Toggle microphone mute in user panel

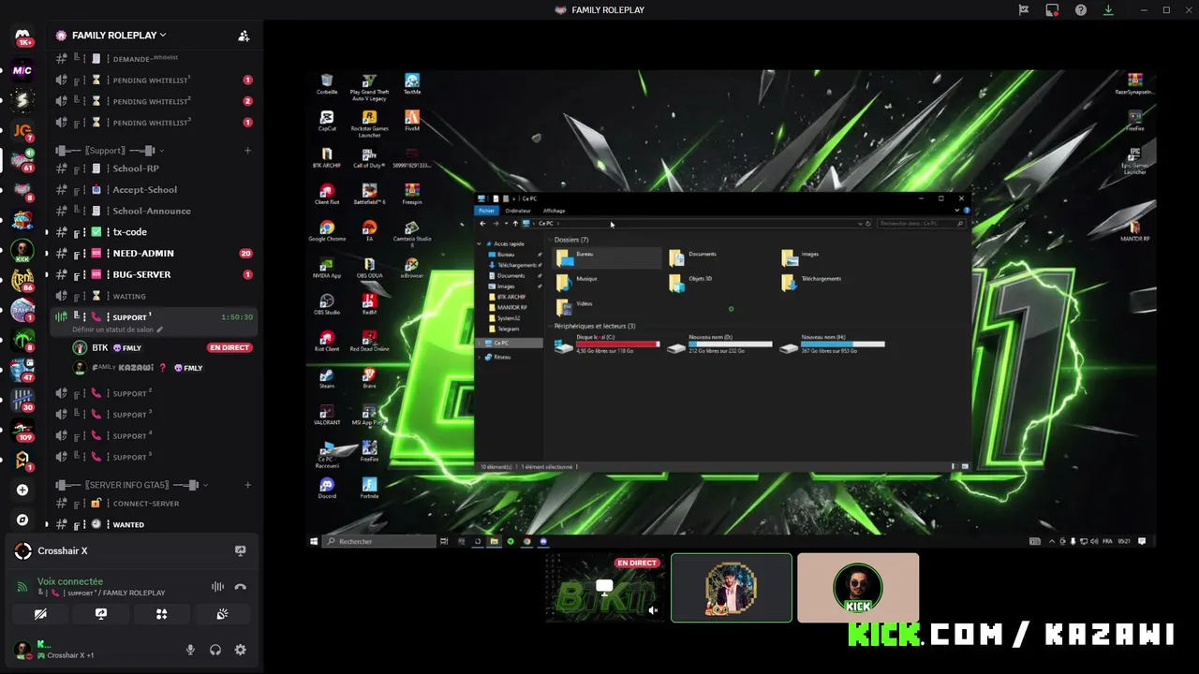(190, 650)
